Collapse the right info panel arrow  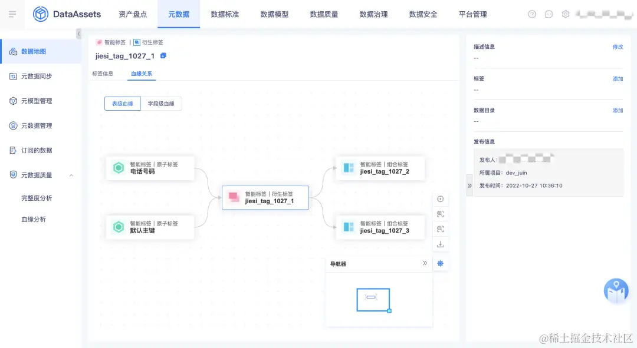(x=469, y=185)
